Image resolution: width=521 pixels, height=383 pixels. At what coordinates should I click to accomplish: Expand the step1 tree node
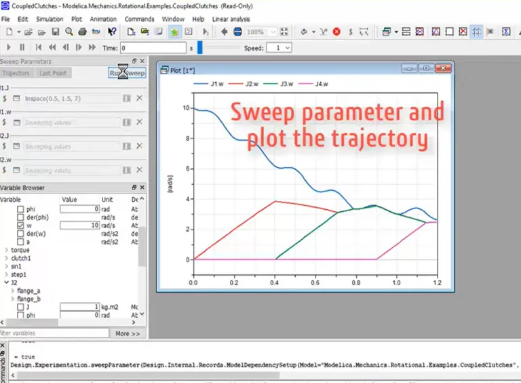click(6, 274)
